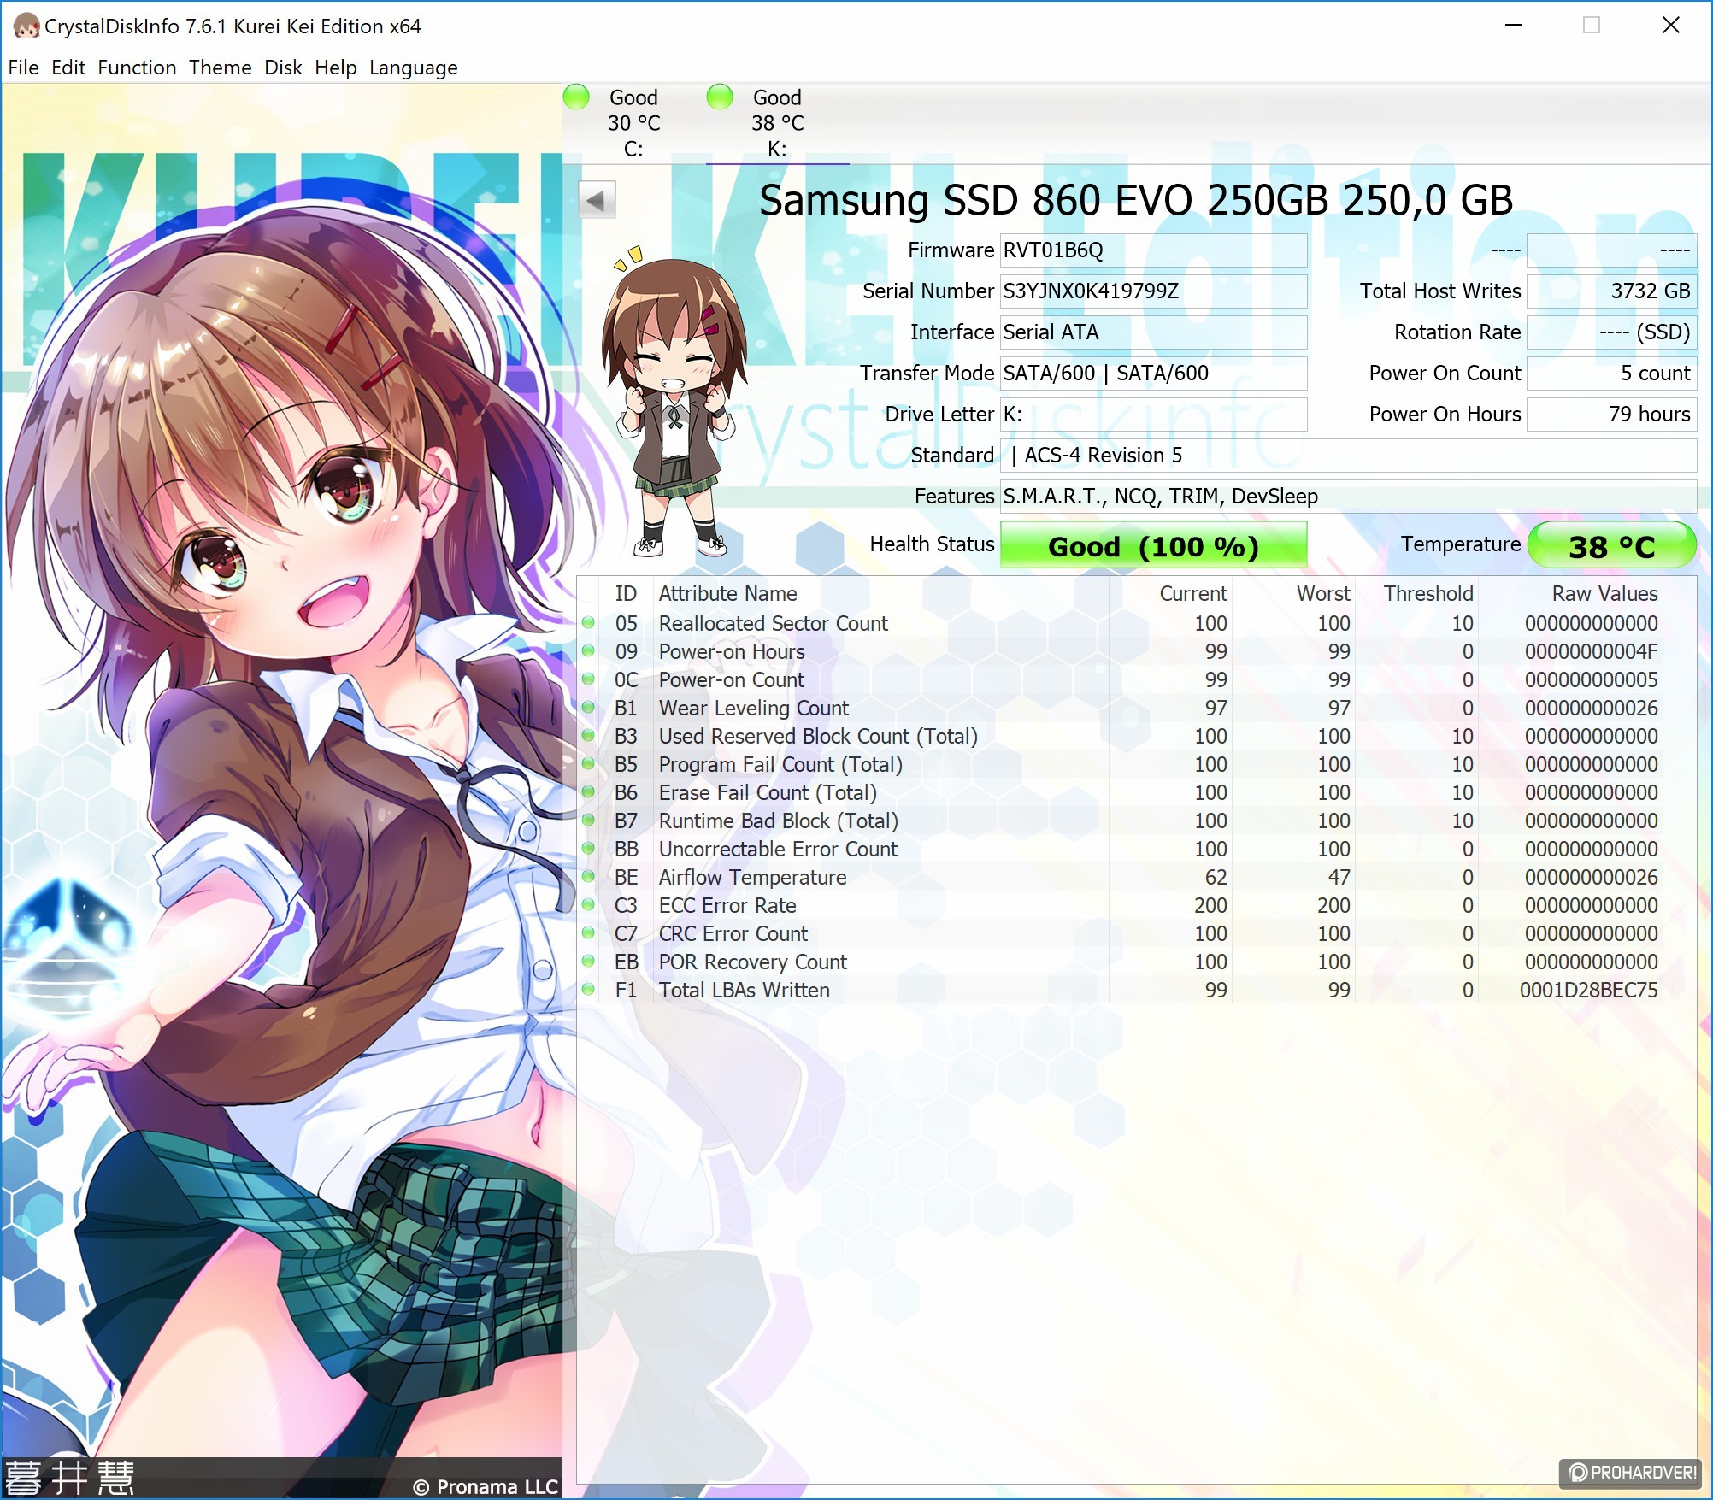Click the Threshold column header
The image size is (1713, 1500).
(1417, 593)
